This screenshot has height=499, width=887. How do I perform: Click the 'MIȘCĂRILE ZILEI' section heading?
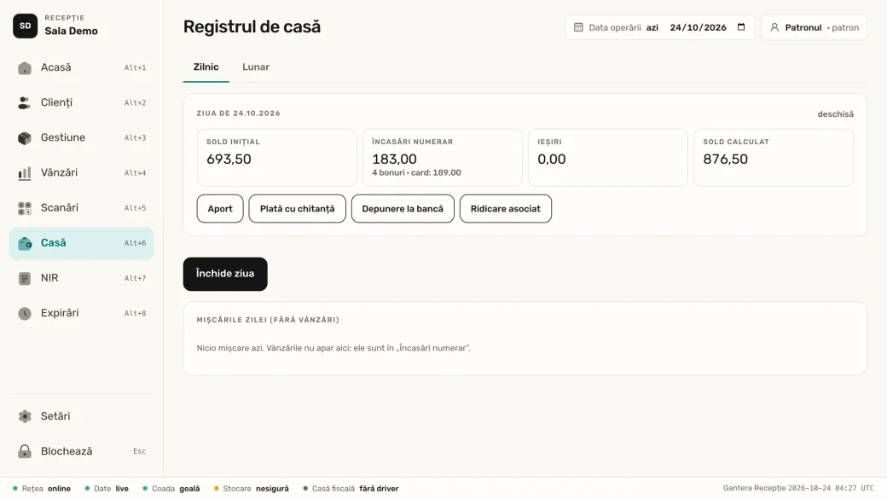(268, 320)
